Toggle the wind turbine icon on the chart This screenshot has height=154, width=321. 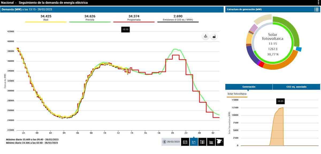[205, 37]
